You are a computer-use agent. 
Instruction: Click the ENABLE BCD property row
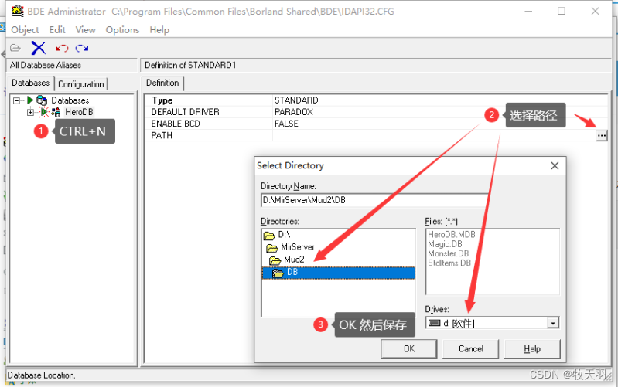(376, 124)
